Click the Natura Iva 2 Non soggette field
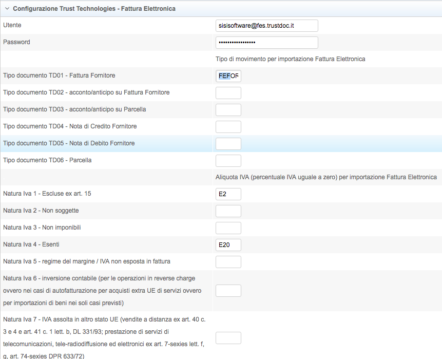Viewport: 442px width, 359px height. point(228,211)
